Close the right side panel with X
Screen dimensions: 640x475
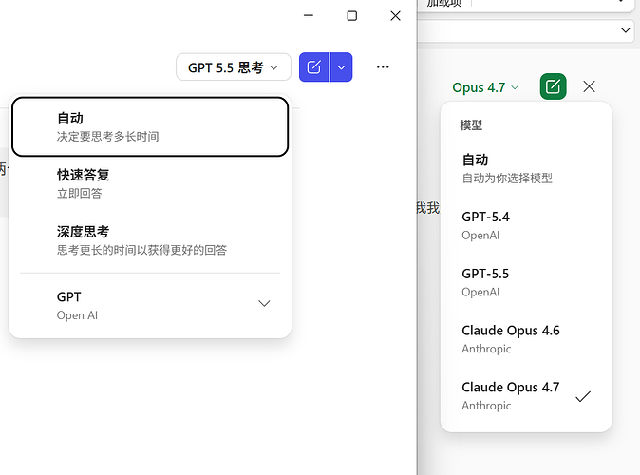pos(589,86)
